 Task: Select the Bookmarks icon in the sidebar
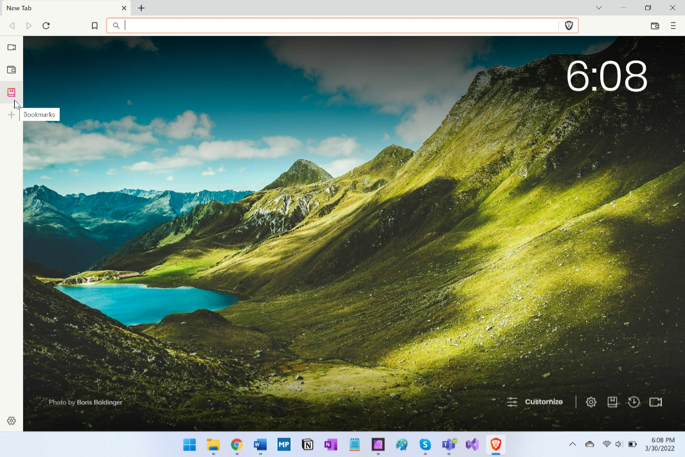click(11, 92)
